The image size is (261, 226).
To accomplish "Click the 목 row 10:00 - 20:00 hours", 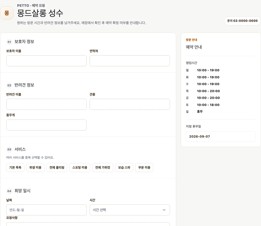I will coord(208,91).
